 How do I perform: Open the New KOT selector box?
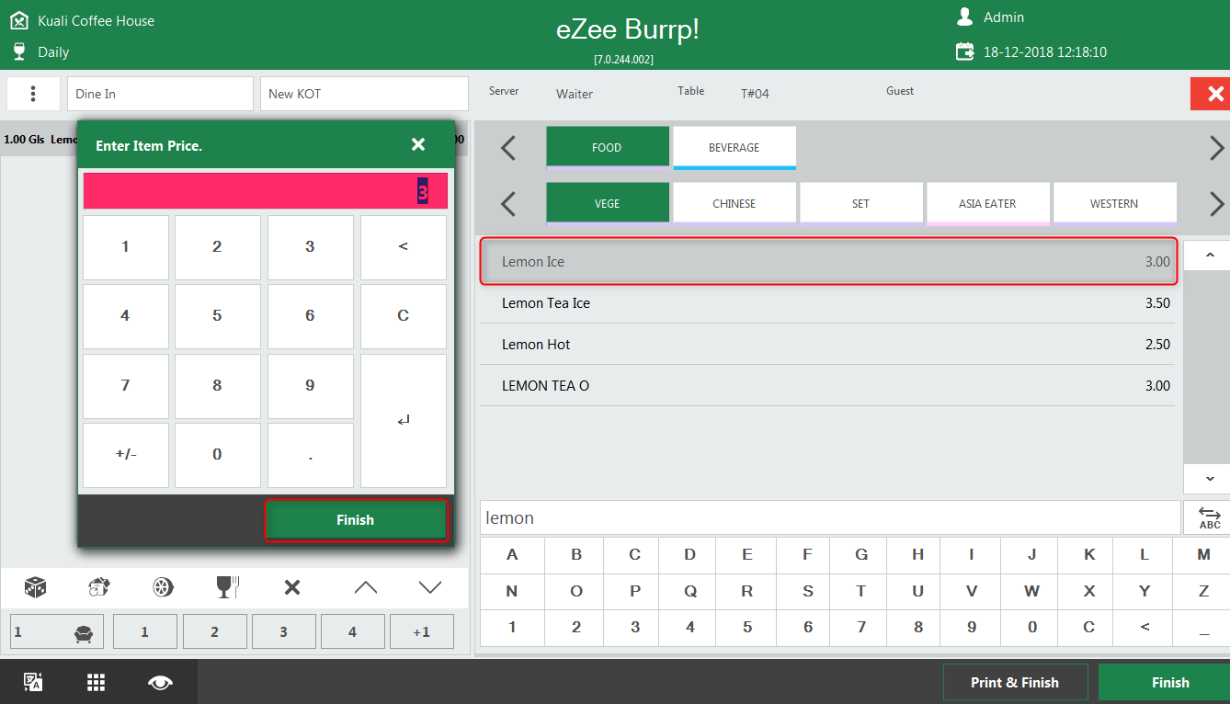coord(364,94)
